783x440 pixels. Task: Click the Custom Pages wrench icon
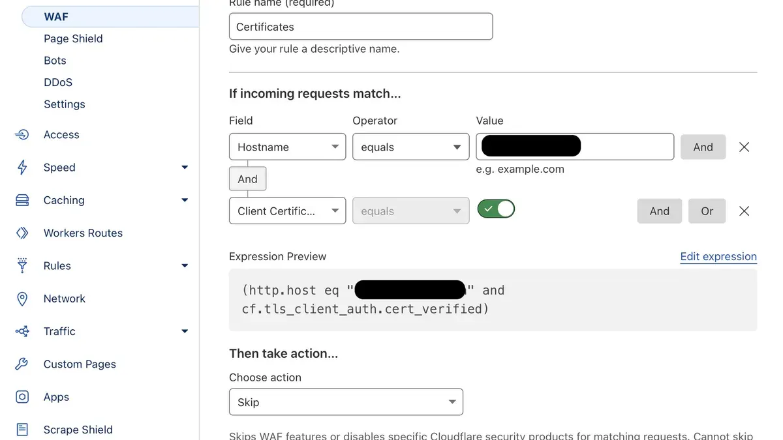click(x=22, y=364)
